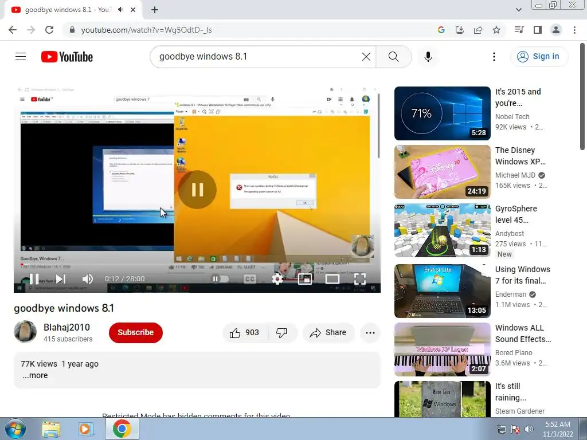Reload the page with the refresh icon
Screen dimensions: 587x440
(49, 30)
